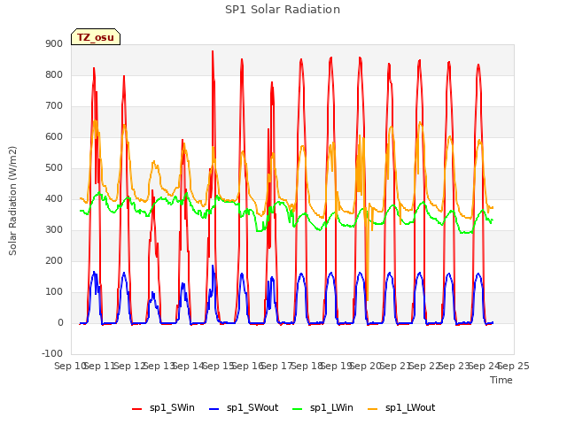Click the Sep 15 x-axis tick label
The height and width of the screenshot is (425, 567).
[x=219, y=366]
